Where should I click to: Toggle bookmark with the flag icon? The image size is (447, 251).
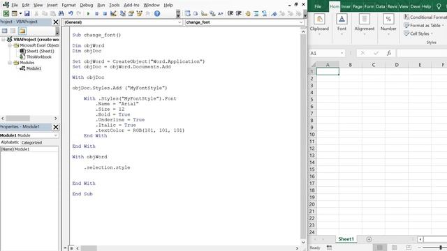[274, 13]
